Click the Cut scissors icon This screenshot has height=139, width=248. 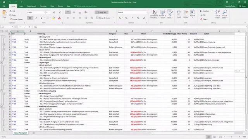tap(10, 11)
